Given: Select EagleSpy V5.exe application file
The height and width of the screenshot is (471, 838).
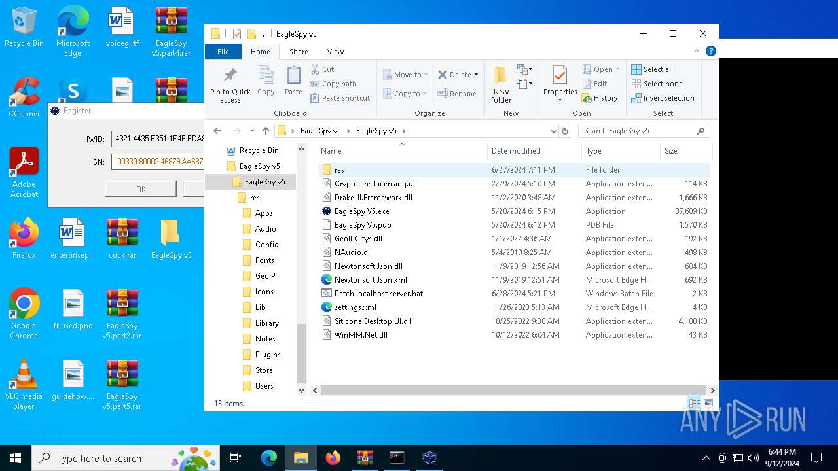Looking at the screenshot, I should (361, 211).
